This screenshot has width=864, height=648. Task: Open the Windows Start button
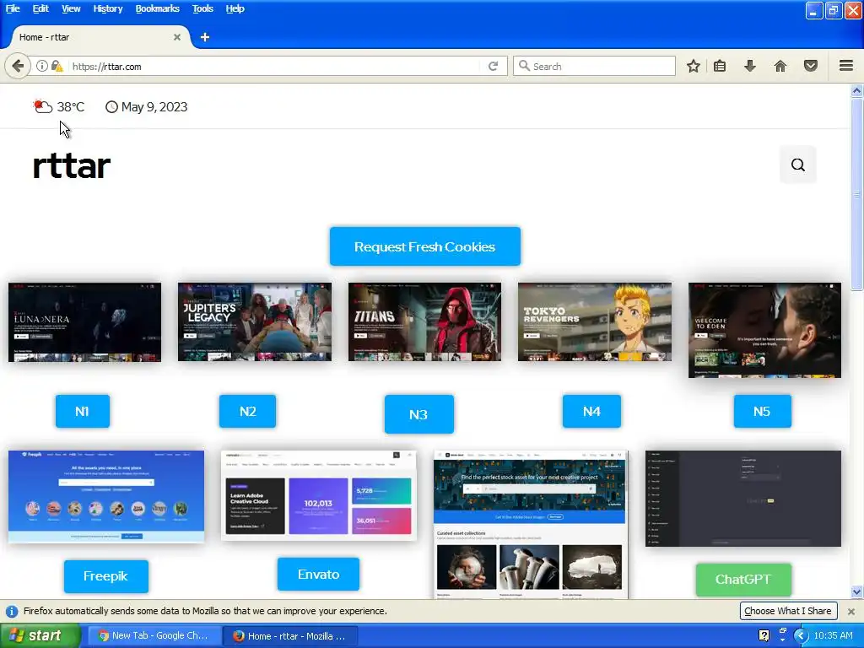click(x=40, y=635)
